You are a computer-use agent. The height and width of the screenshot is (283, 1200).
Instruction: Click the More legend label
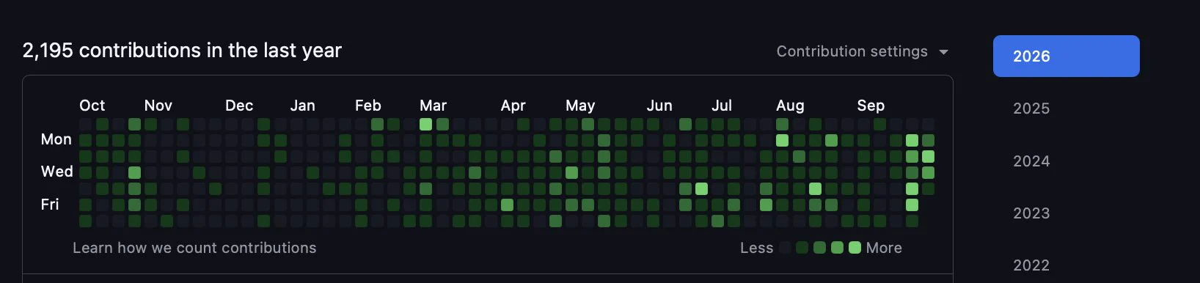tap(884, 248)
